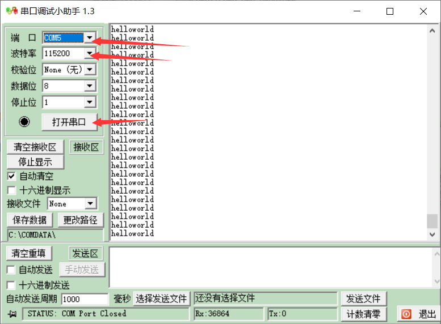Click the 115200 baud rate field
This screenshot has width=441, height=324.
(x=63, y=53)
